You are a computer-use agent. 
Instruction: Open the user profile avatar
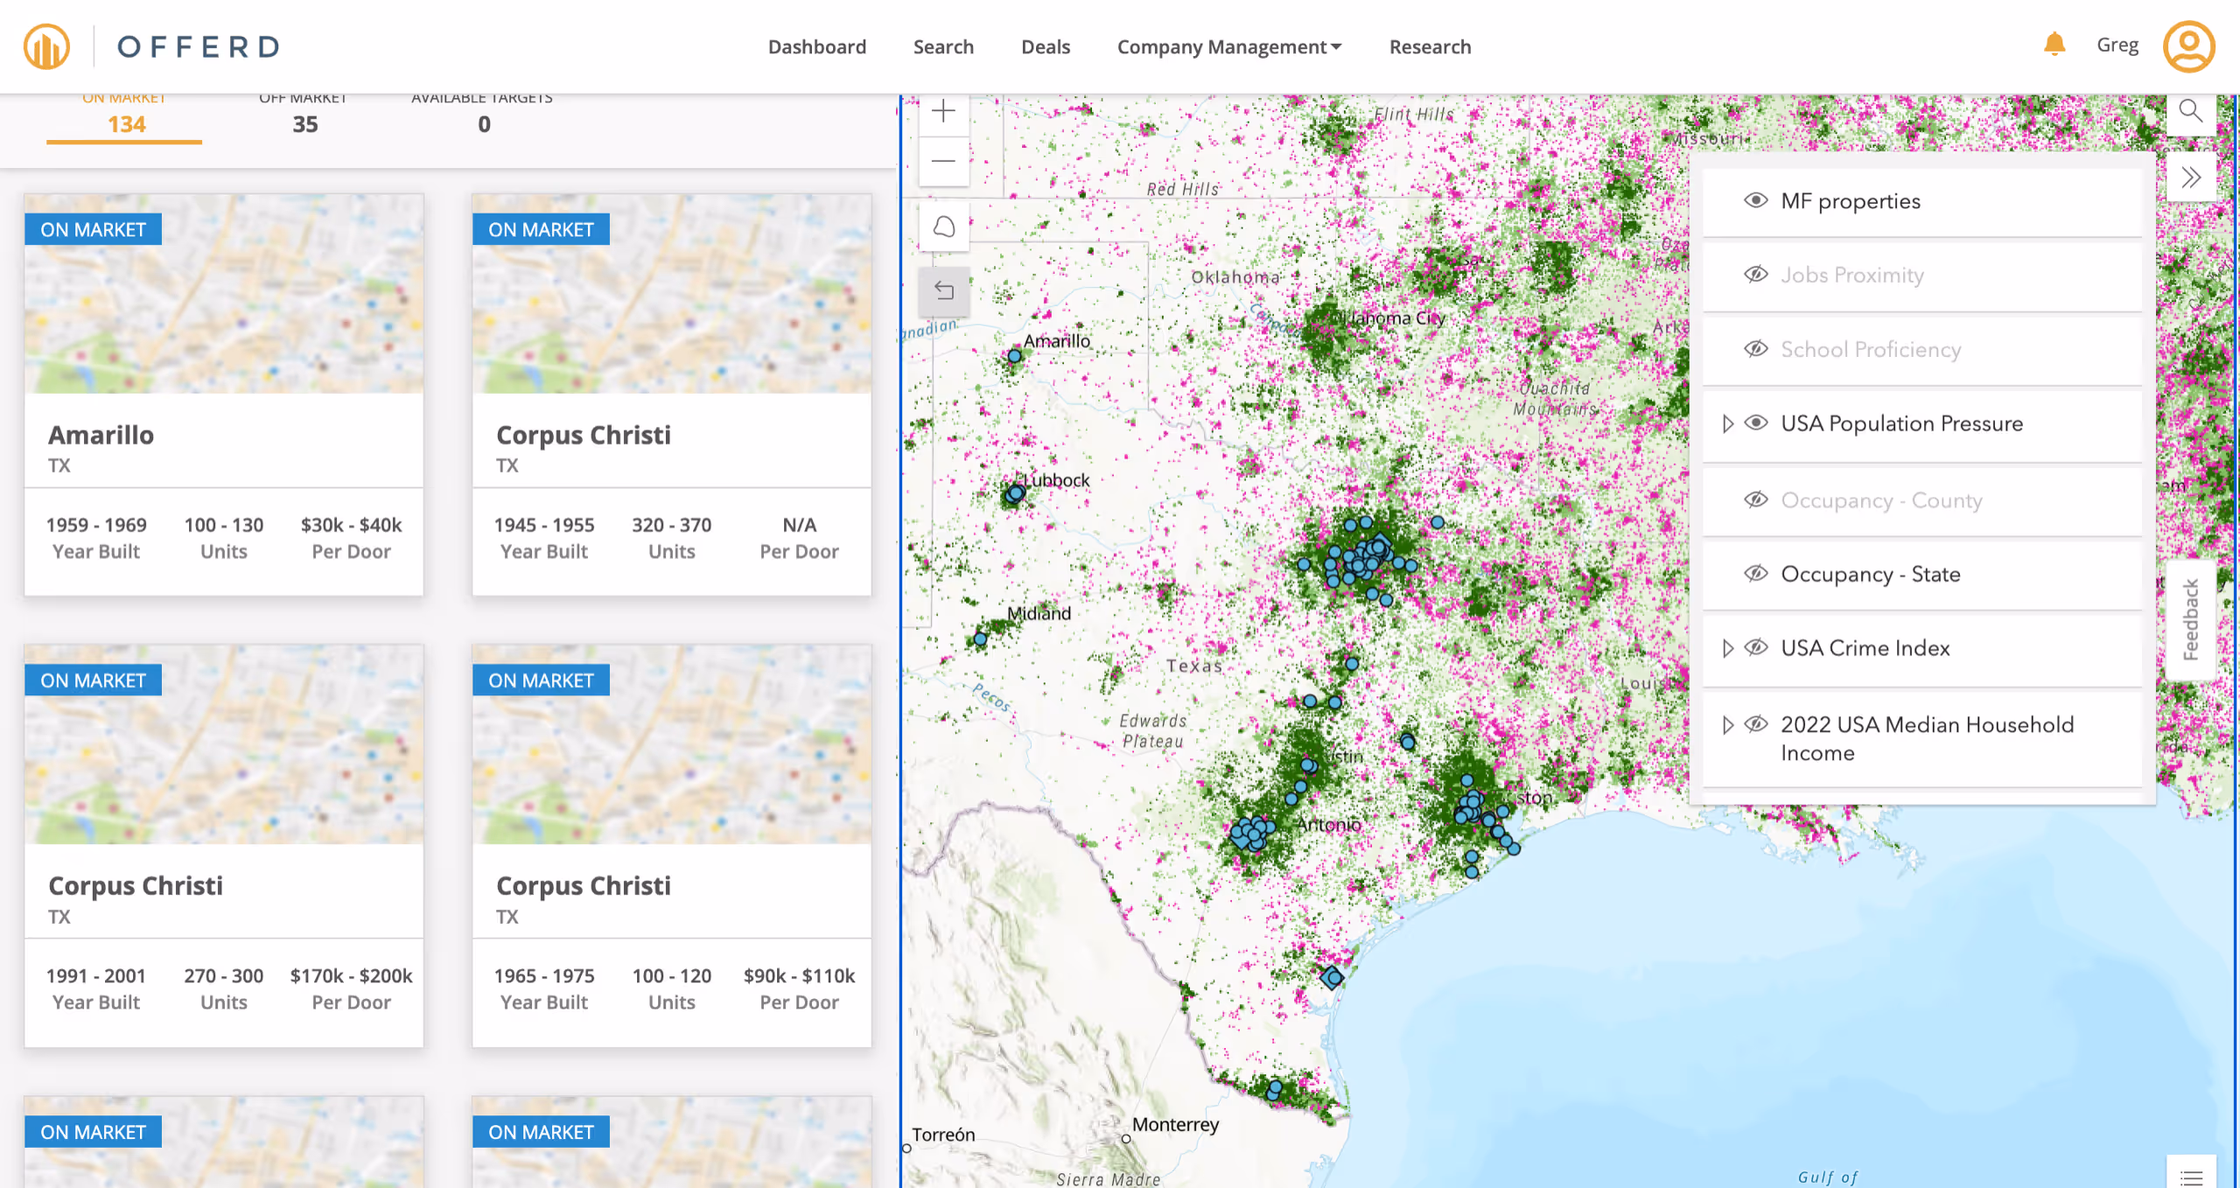(2189, 46)
